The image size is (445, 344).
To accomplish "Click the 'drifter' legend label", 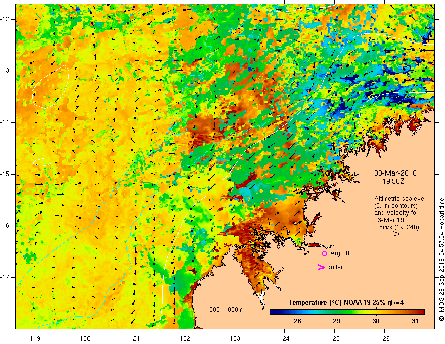I will [335, 267].
